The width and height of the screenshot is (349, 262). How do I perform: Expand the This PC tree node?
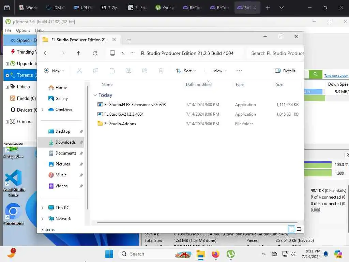[x=43, y=208]
